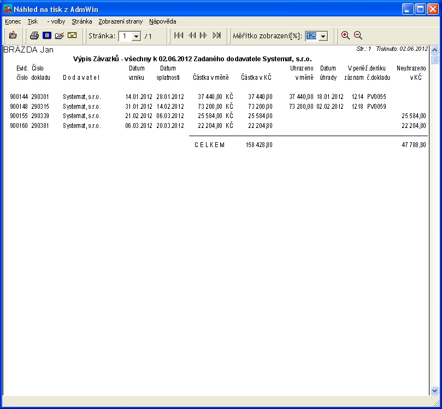The image size is (442, 409).
Task: Open the - volby menu
Action: coord(56,21)
